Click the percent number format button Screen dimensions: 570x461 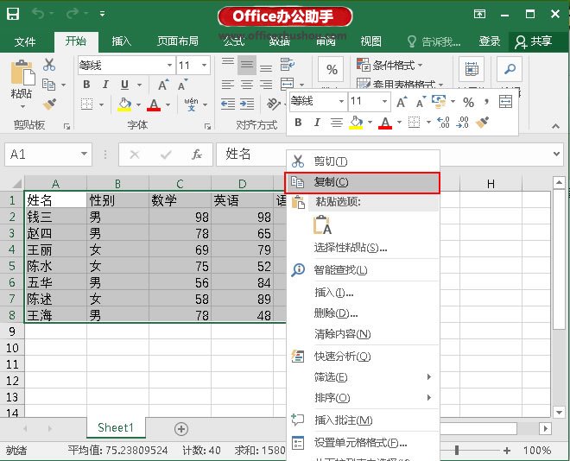pyautogui.click(x=331, y=69)
